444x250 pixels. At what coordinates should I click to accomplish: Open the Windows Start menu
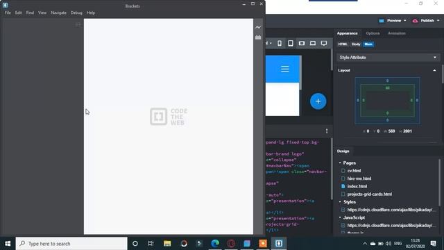[8, 244]
